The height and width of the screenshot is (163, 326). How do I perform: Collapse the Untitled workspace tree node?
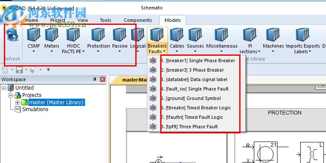point(3,88)
